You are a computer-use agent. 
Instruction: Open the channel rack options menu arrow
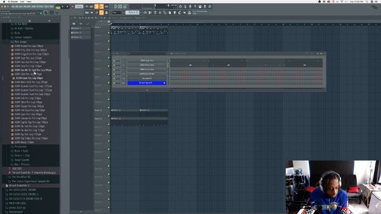(x=114, y=53)
